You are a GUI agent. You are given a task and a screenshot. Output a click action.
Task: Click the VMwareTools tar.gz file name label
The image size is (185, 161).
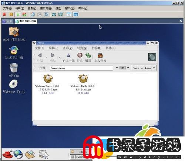coord(83,88)
